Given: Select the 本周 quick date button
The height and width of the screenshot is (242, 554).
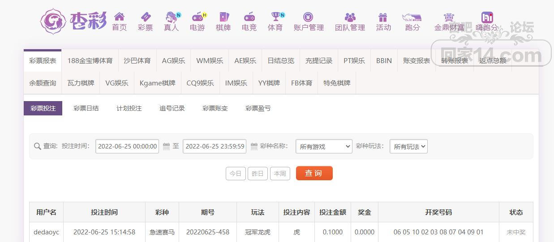Looking at the screenshot, I should (280, 174).
